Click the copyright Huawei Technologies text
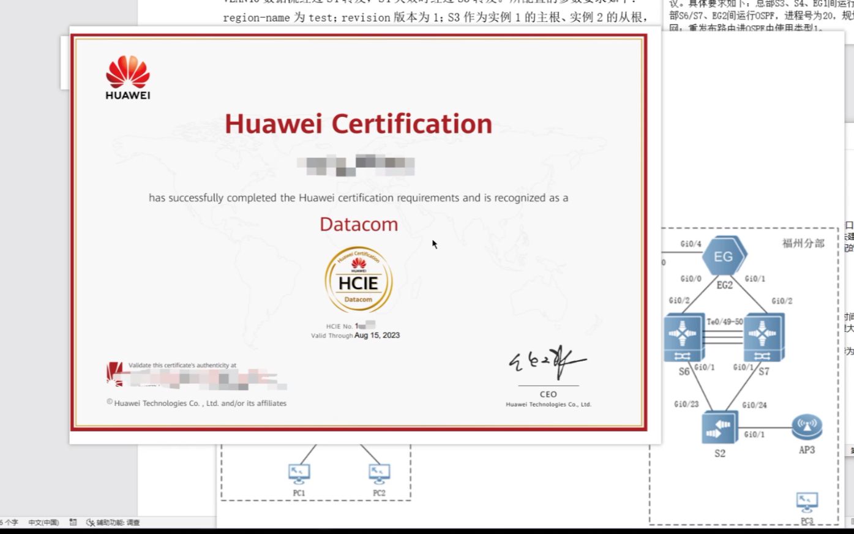 click(197, 403)
